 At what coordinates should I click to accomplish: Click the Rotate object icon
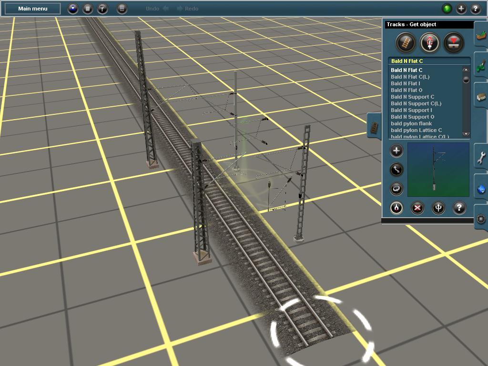tap(396, 189)
